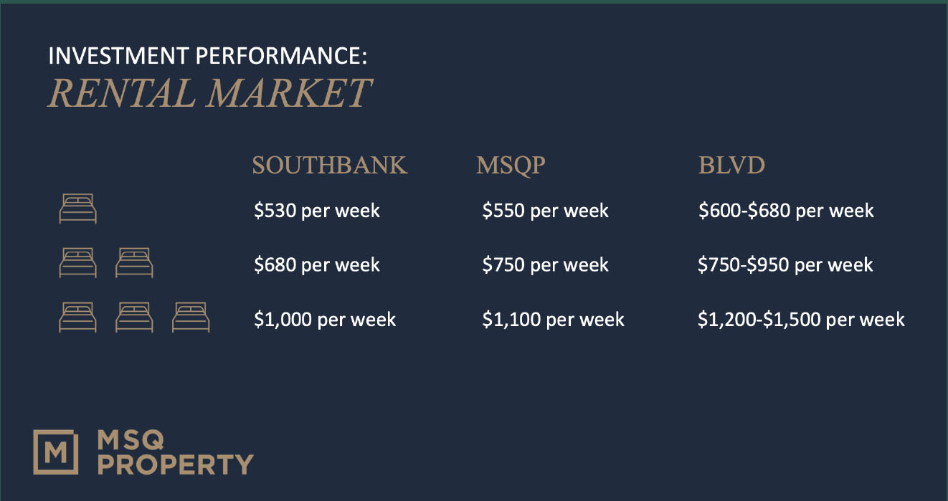
Task: Click the MSQ PROPERTY logo text
Action: 175,452
